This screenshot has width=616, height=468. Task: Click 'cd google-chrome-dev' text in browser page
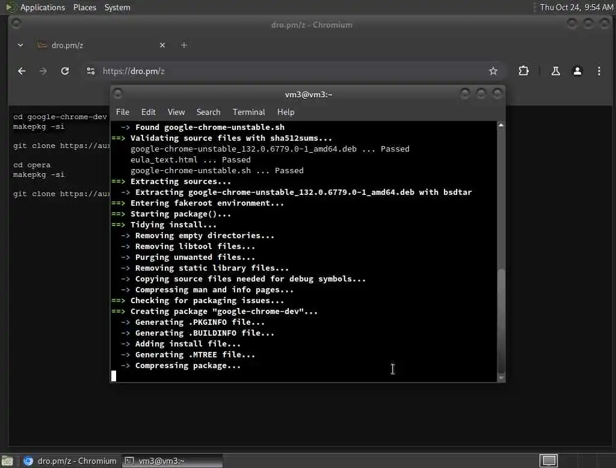point(60,117)
